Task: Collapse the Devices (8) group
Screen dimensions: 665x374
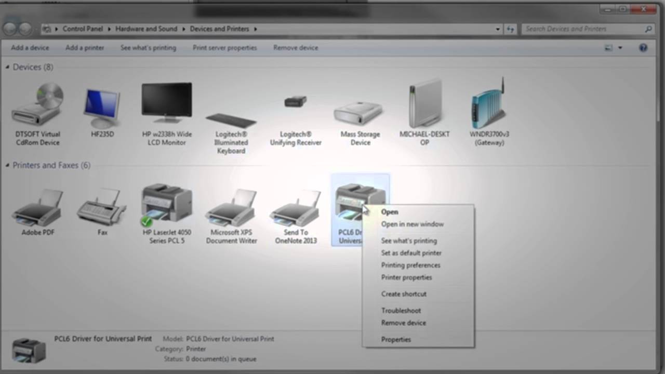Action: coord(7,67)
